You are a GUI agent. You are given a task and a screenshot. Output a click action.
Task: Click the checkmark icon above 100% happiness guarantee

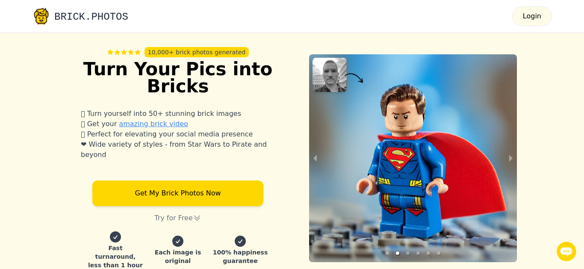pyautogui.click(x=240, y=241)
